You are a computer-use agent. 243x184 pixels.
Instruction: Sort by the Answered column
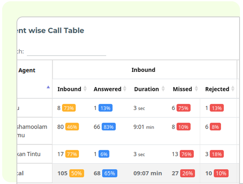[x=125, y=89]
